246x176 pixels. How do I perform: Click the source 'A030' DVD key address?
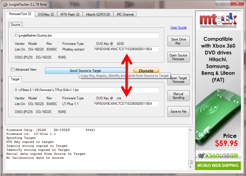coord(120,44)
